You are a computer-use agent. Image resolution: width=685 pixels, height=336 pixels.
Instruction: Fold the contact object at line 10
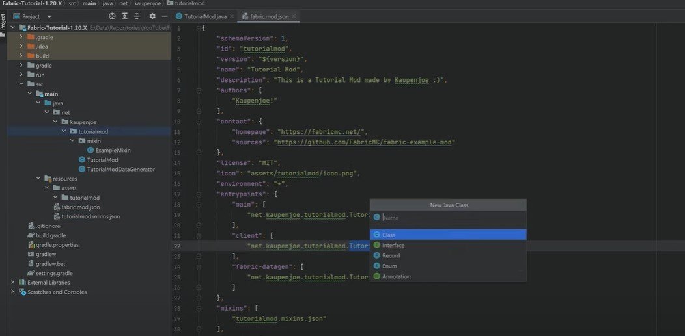tap(199, 122)
